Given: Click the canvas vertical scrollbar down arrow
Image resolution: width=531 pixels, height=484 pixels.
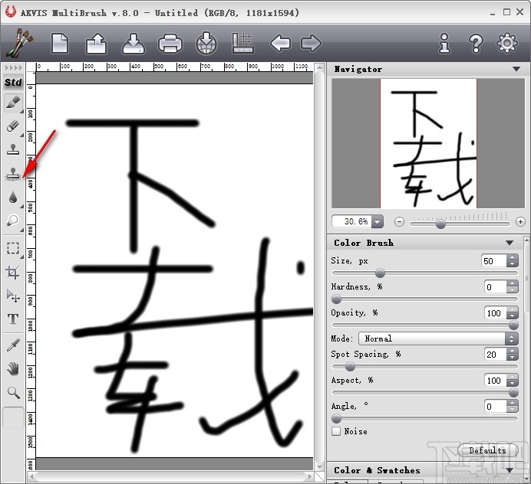Looking at the screenshot, I should pyautogui.click(x=320, y=466).
